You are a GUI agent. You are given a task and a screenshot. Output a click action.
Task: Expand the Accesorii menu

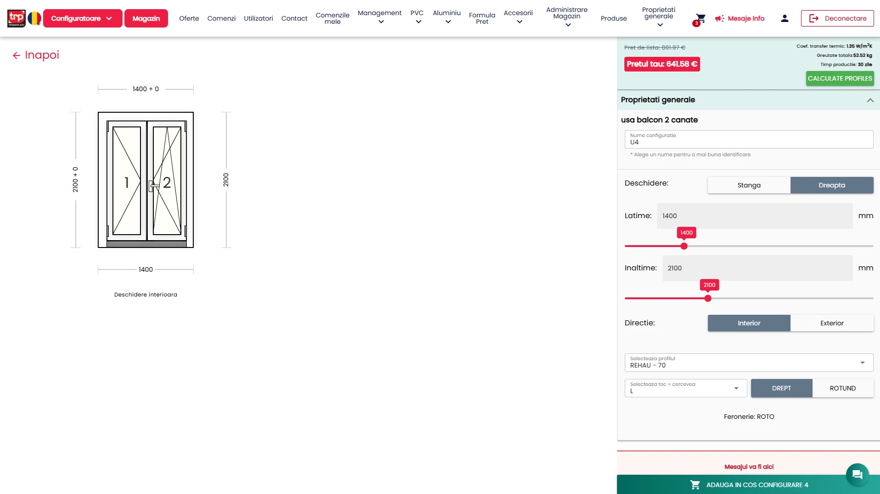pos(518,17)
